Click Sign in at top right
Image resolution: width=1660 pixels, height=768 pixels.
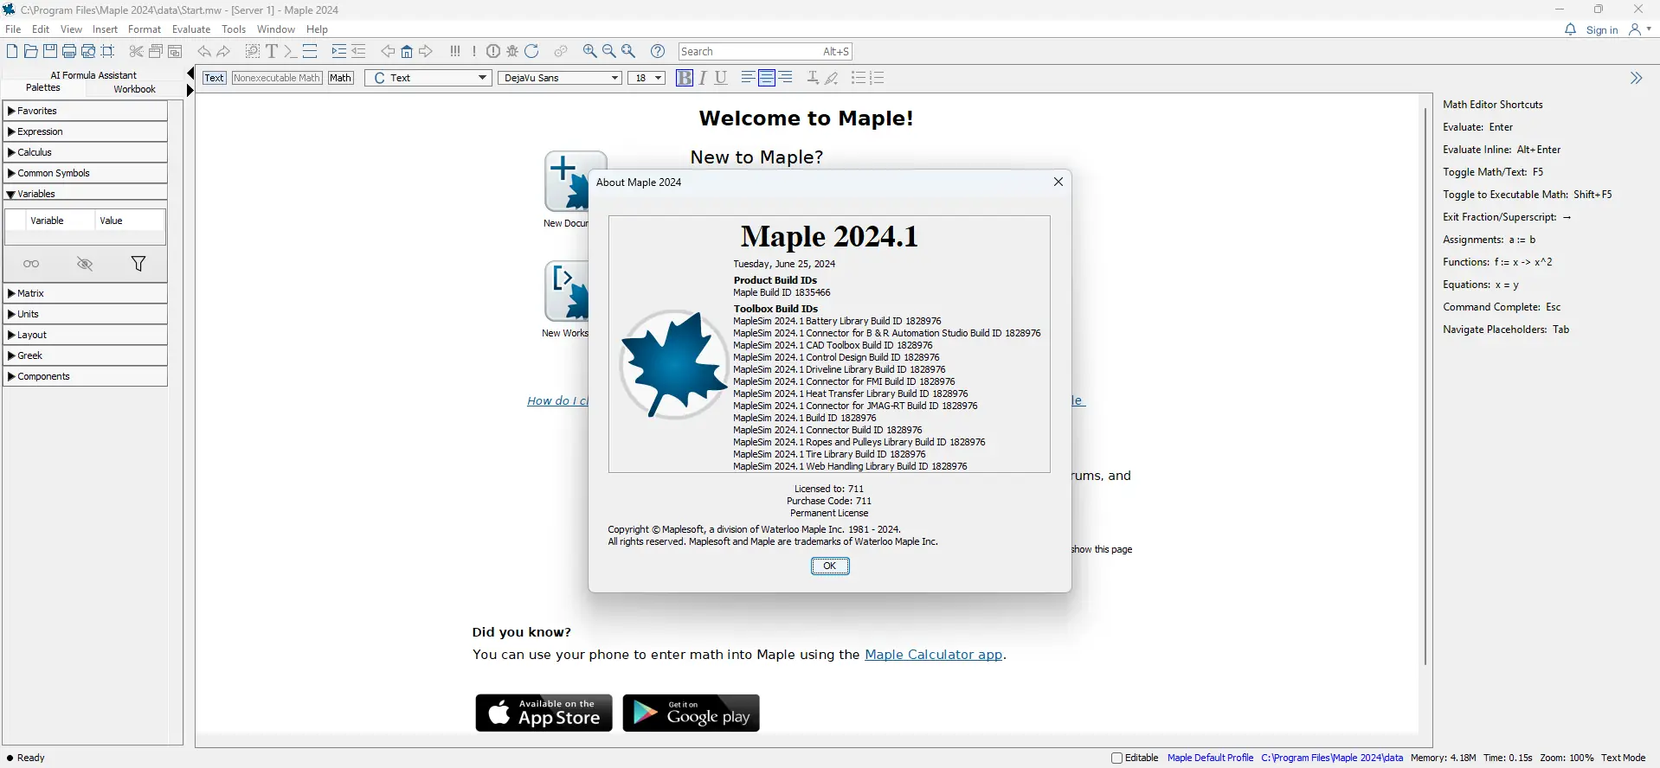pyautogui.click(x=1602, y=29)
